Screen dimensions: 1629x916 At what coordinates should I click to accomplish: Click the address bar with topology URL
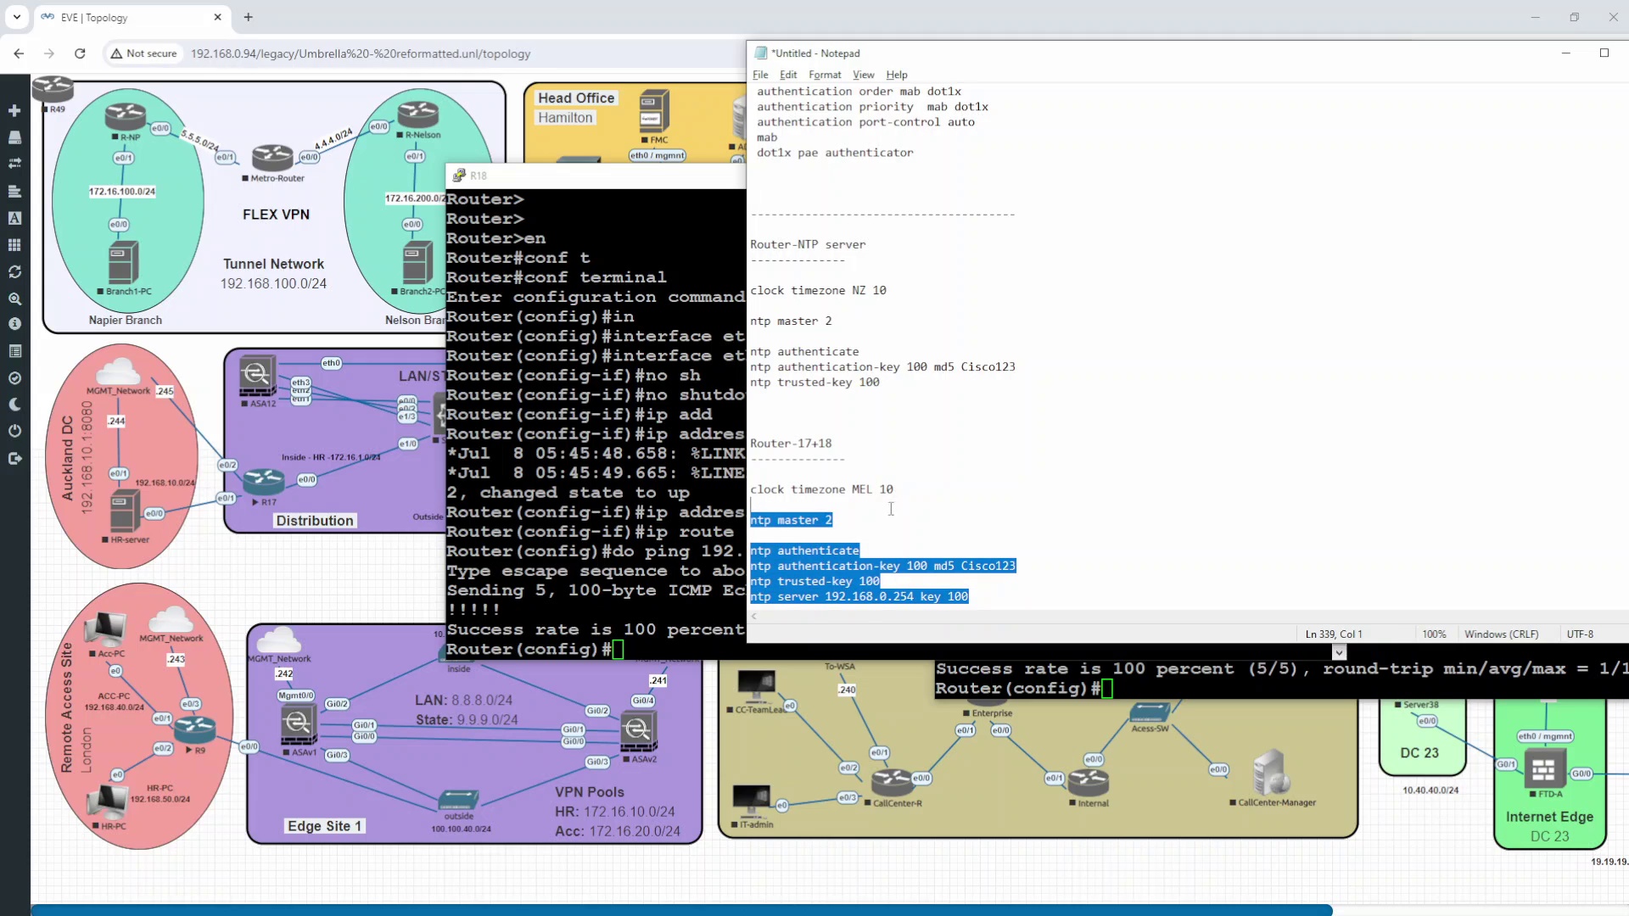click(361, 53)
